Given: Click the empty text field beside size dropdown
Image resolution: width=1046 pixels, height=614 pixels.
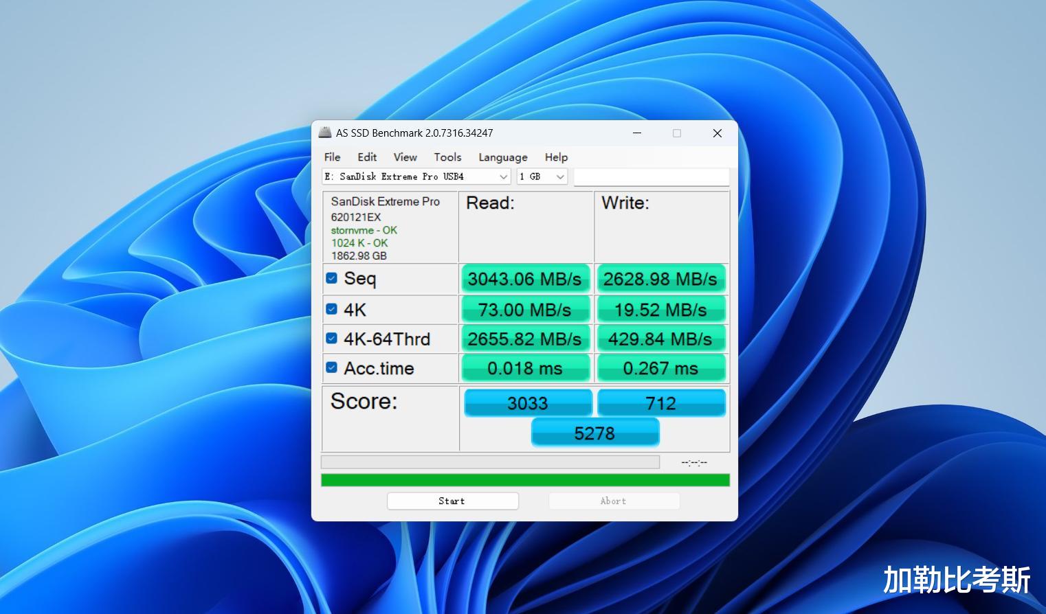Looking at the screenshot, I should pyautogui.click(x=651, y=177).
